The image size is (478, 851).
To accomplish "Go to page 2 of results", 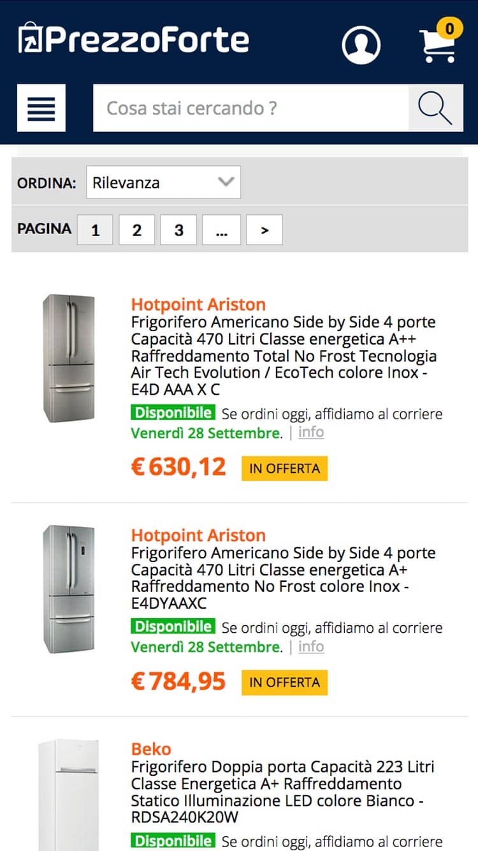I will coord(137,230).
